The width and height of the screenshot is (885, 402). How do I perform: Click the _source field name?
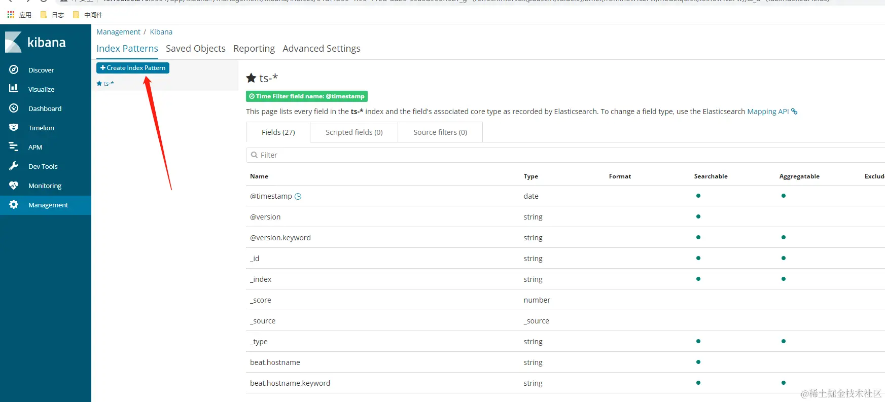point(263,321)
